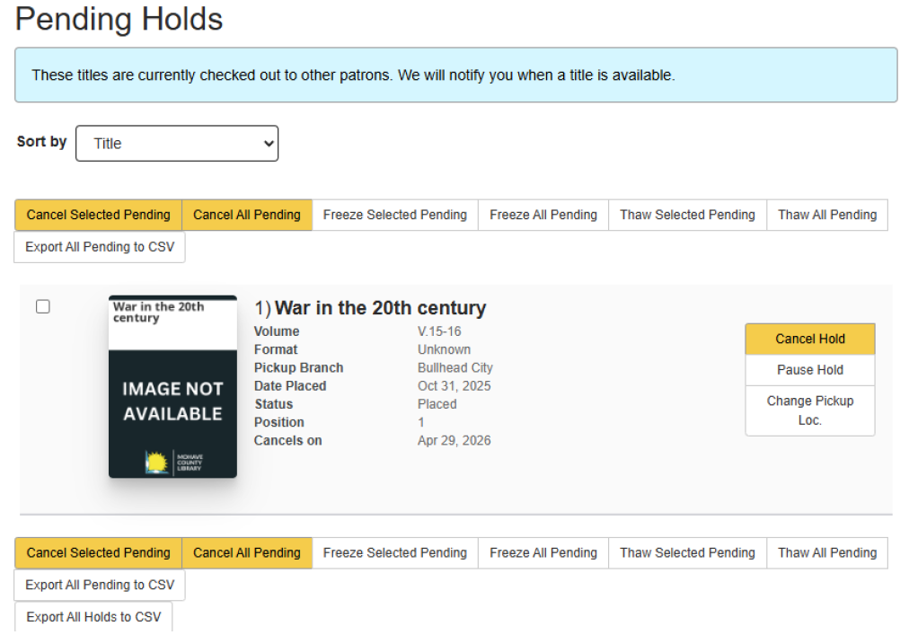Click the top Freeze All Pending button

point(543,215)
